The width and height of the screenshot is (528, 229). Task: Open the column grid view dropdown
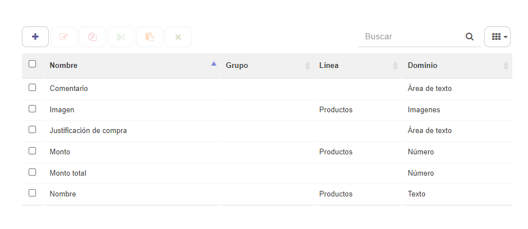point(497,36)
